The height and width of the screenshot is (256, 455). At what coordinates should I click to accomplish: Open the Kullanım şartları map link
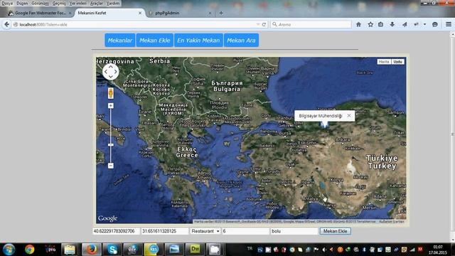pyautogui.click(x=392, y=221)
